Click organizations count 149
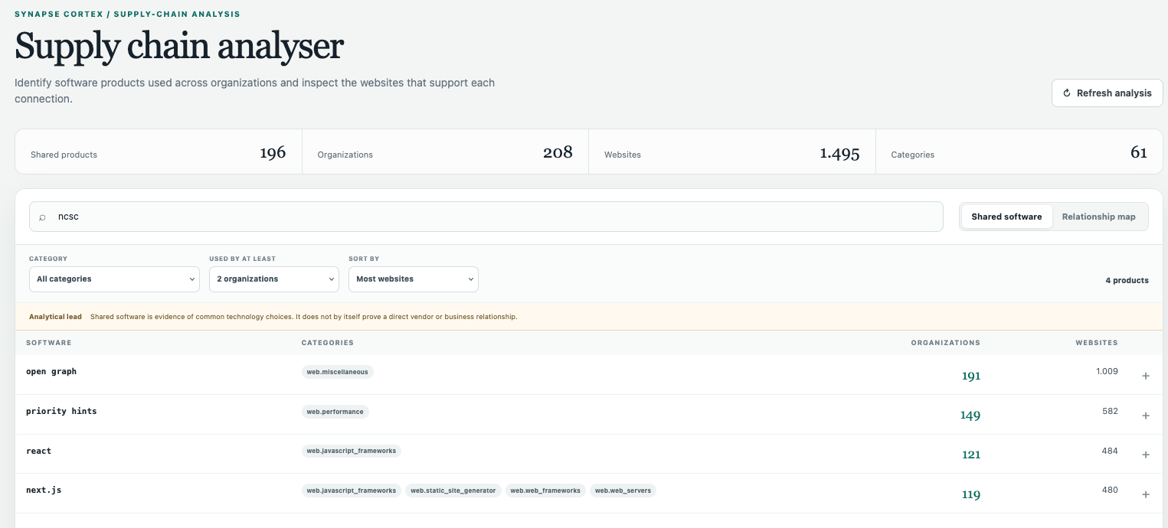This screenshot has width=1168, height=528. pyautogui.click(x=970, y=416)
